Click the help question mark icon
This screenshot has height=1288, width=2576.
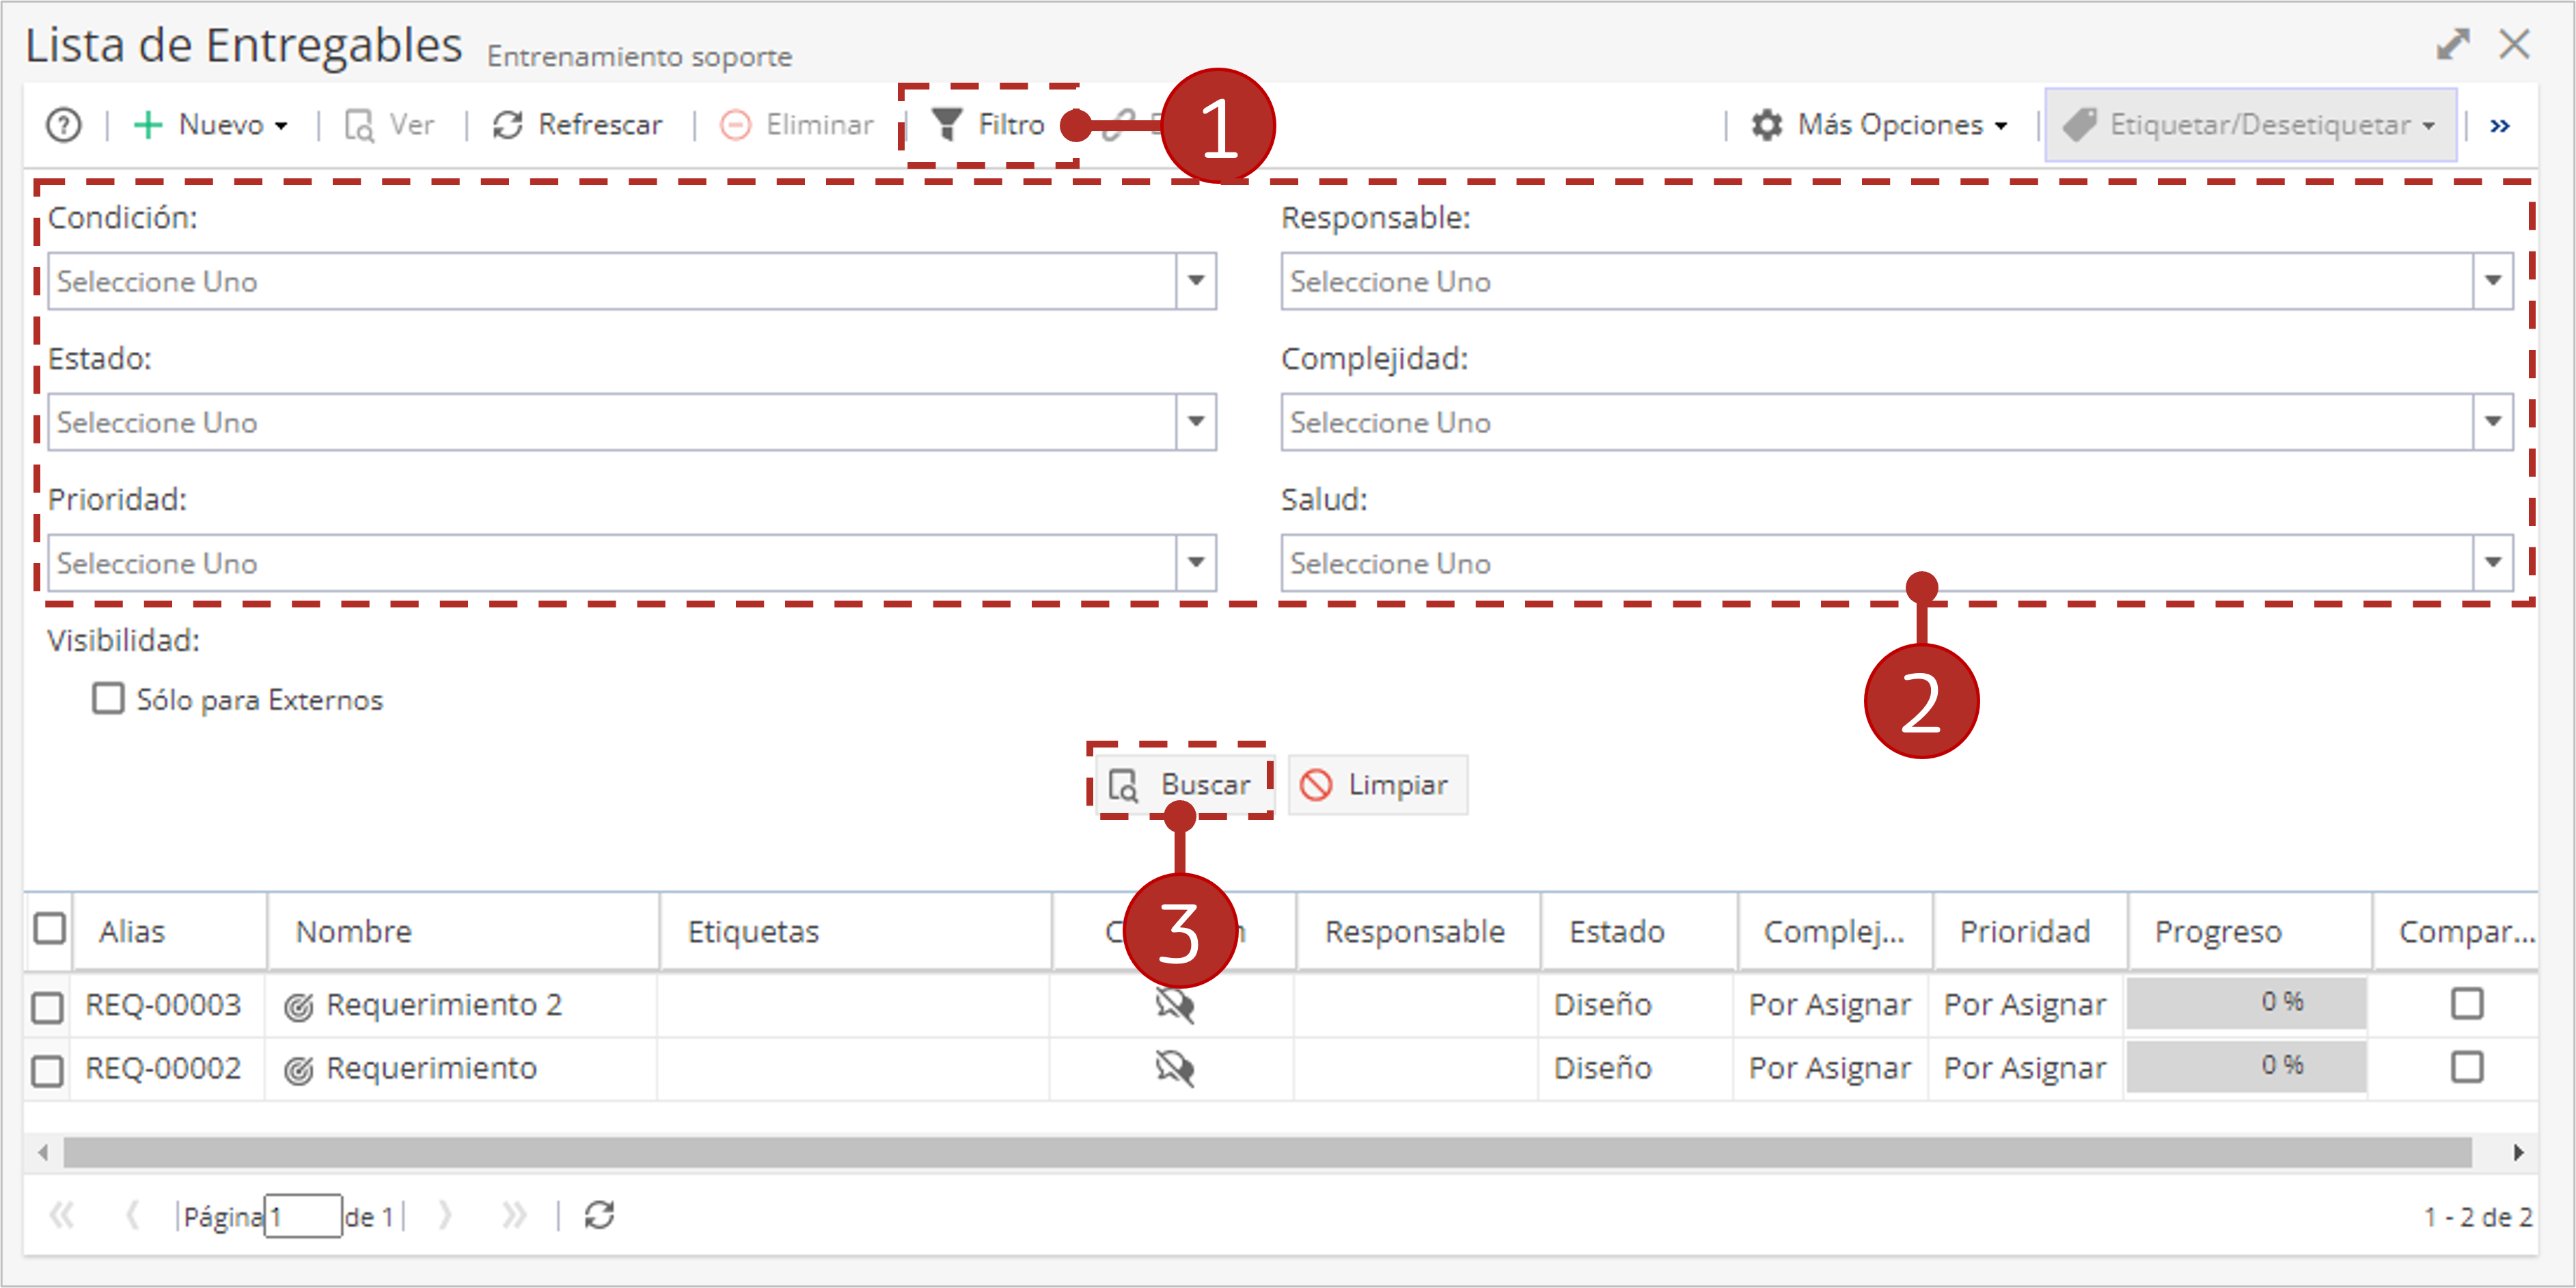[64, 125]
